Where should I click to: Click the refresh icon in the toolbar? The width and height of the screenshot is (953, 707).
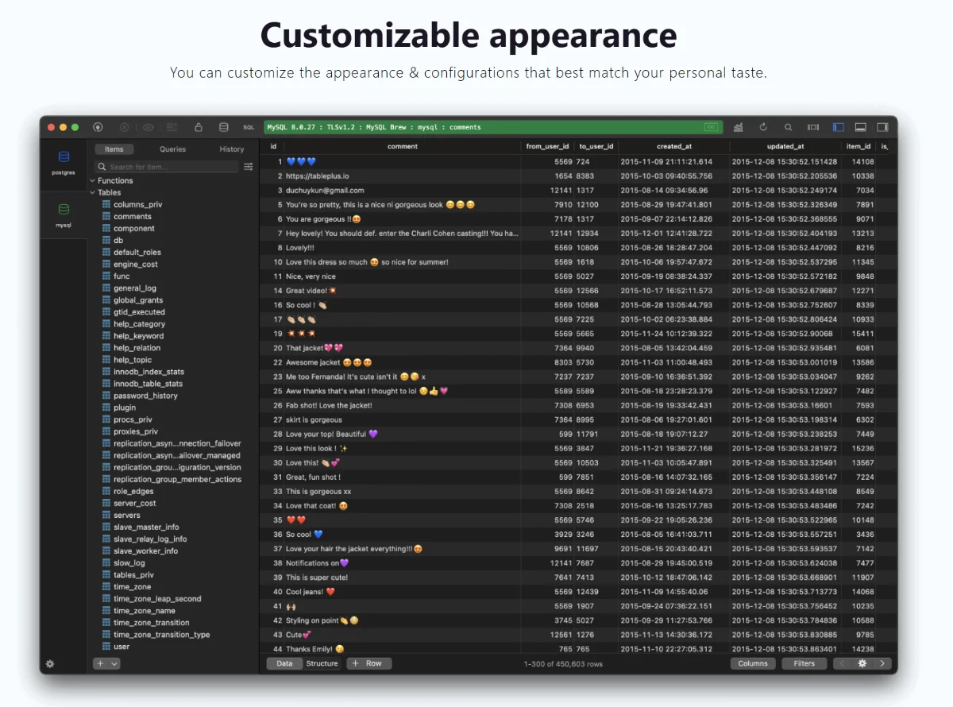tap(763, 126)
